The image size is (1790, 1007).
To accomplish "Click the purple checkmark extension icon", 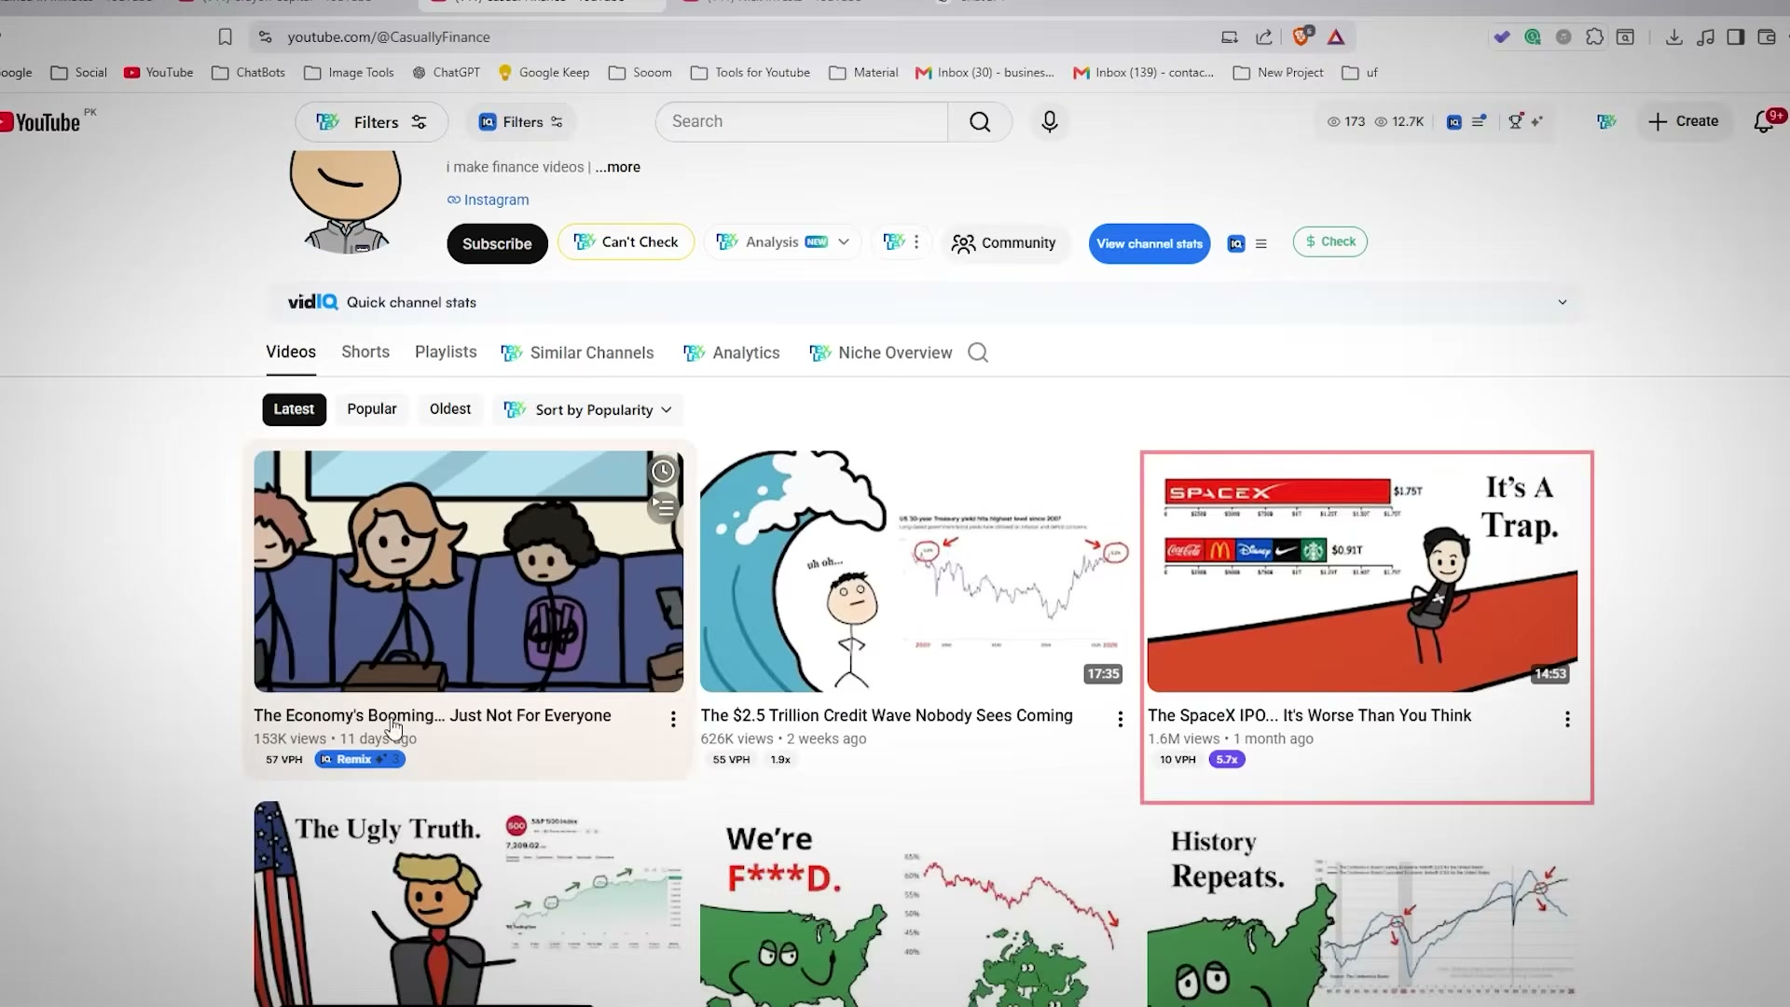I will point(1502,37).
